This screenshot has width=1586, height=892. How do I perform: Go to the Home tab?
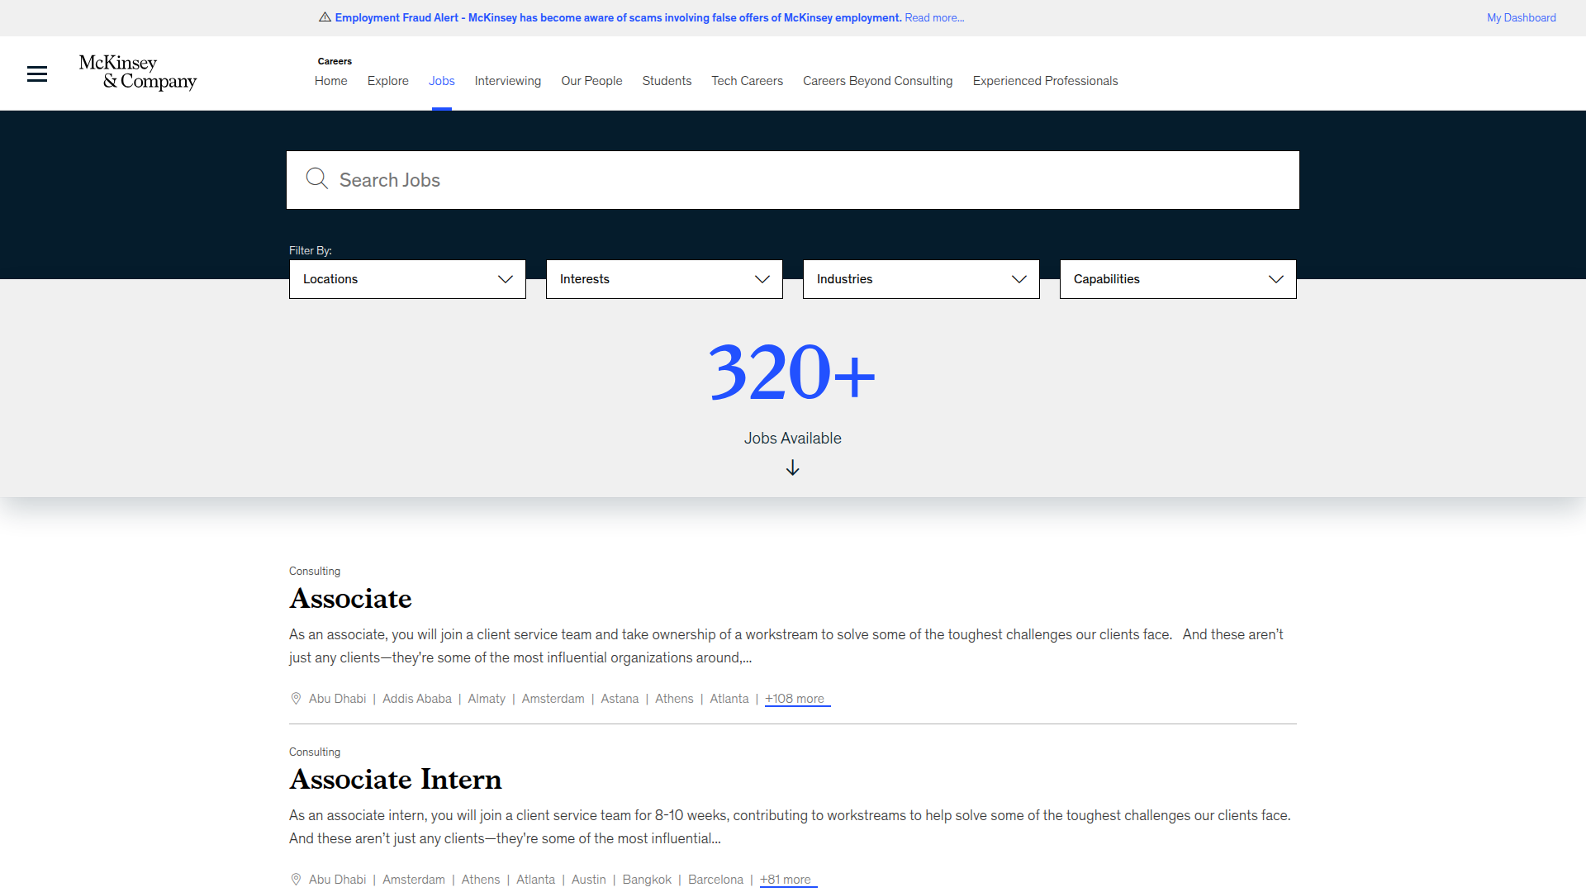tap(330, 81)
